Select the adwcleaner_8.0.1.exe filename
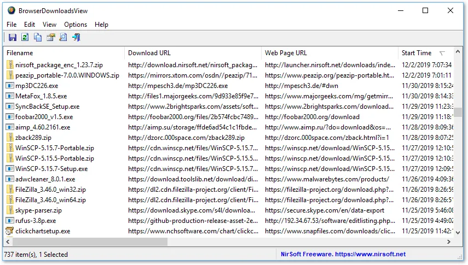 [x=45, y=179]
